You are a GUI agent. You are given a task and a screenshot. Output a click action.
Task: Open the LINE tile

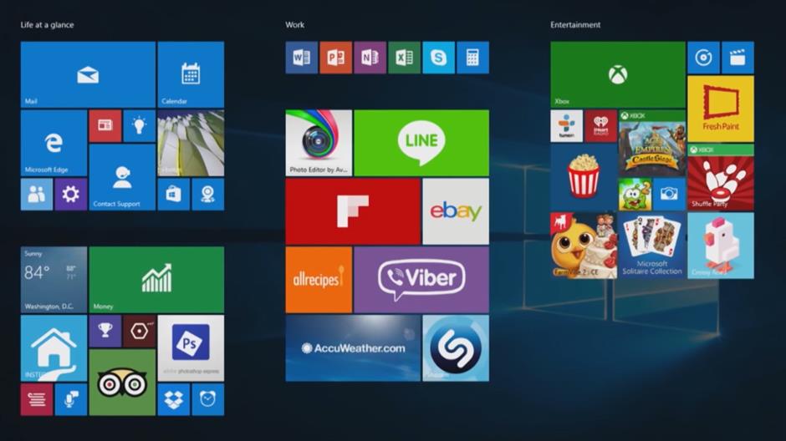coord(421,143)
